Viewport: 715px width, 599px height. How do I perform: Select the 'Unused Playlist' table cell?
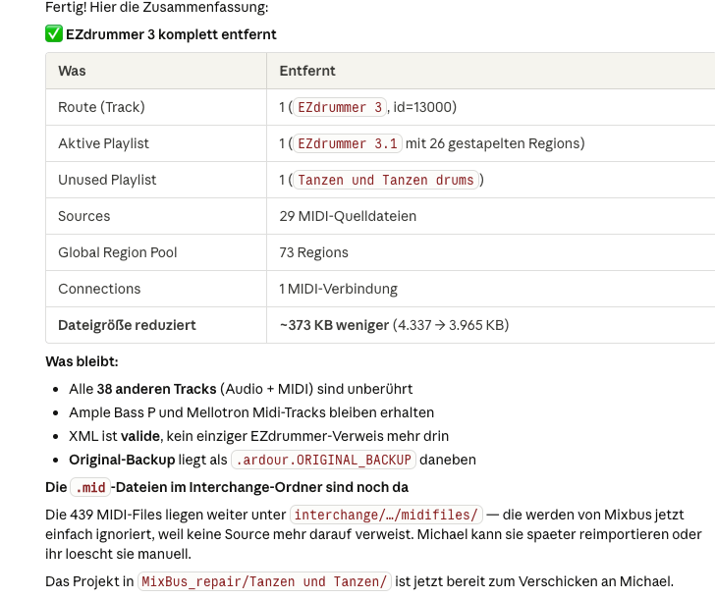107,180
